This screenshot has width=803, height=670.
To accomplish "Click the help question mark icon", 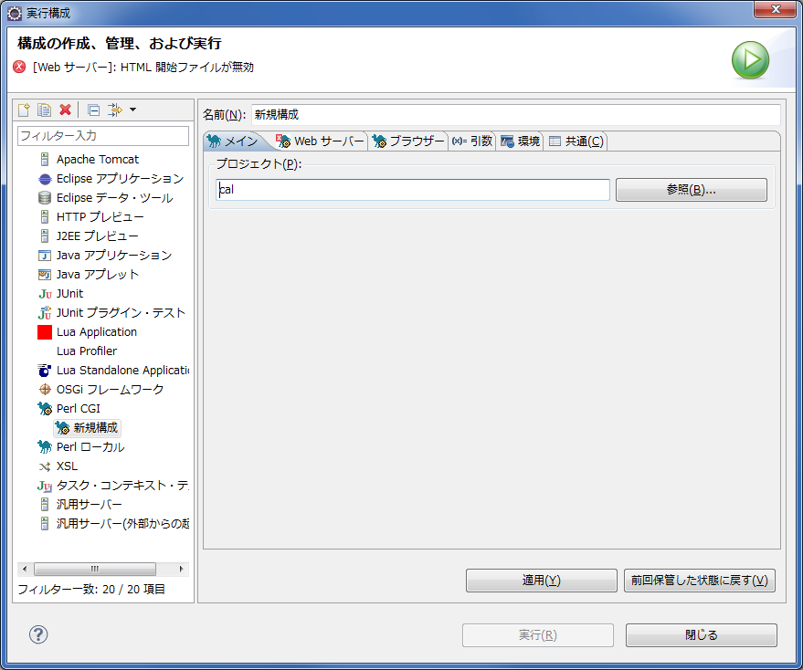I will coord(38,634).
